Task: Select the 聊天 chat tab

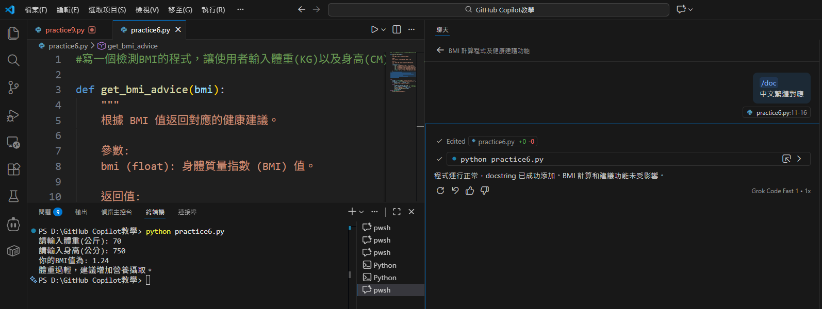Action: click(x=442, y=30)
